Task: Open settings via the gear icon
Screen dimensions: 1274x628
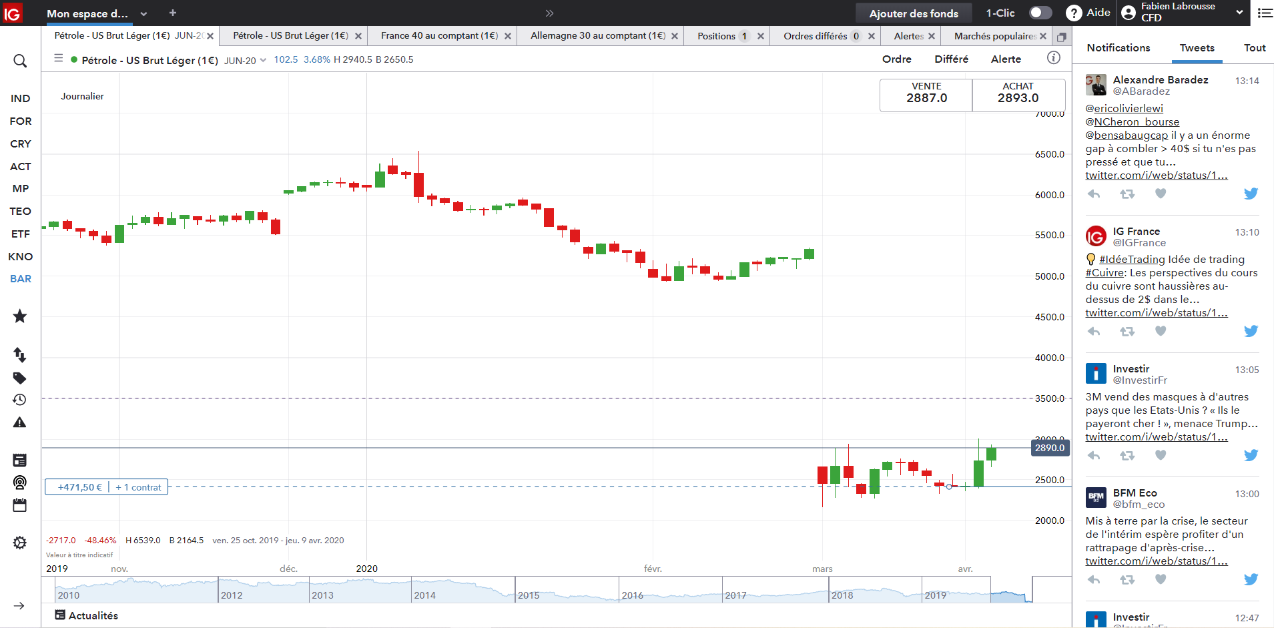Action: pyautogui.click(x=20, y=543)
